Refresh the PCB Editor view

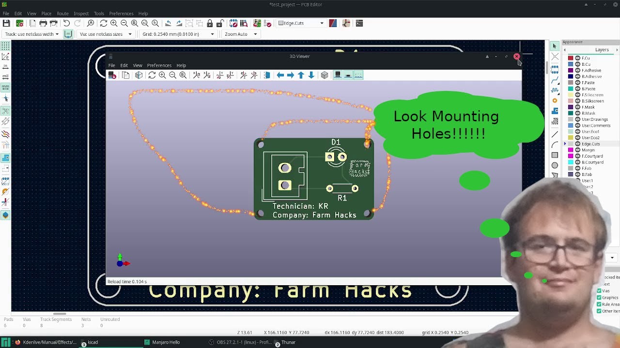[x=103, y=23]
